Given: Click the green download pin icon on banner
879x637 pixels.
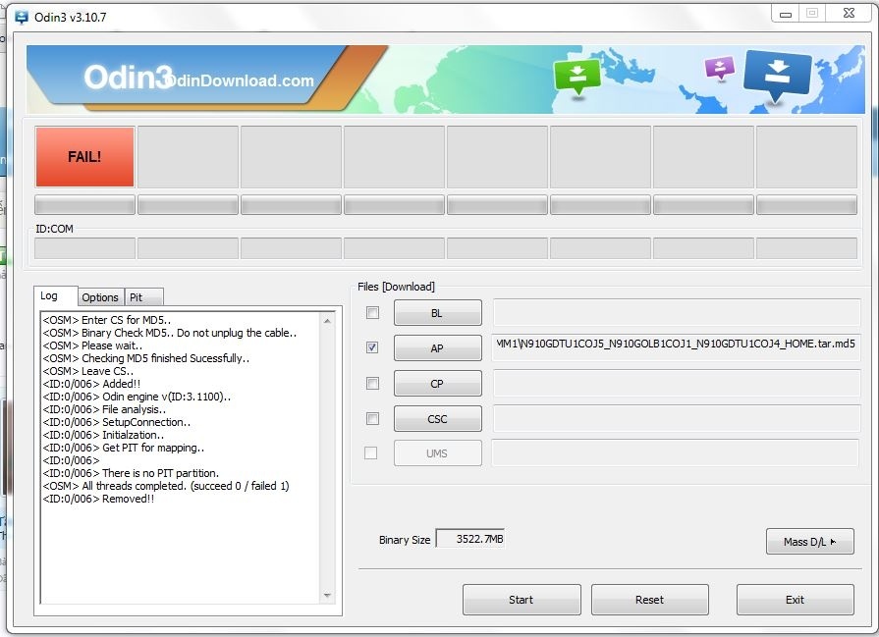Looking at the screenshot, I should [577, 77].
